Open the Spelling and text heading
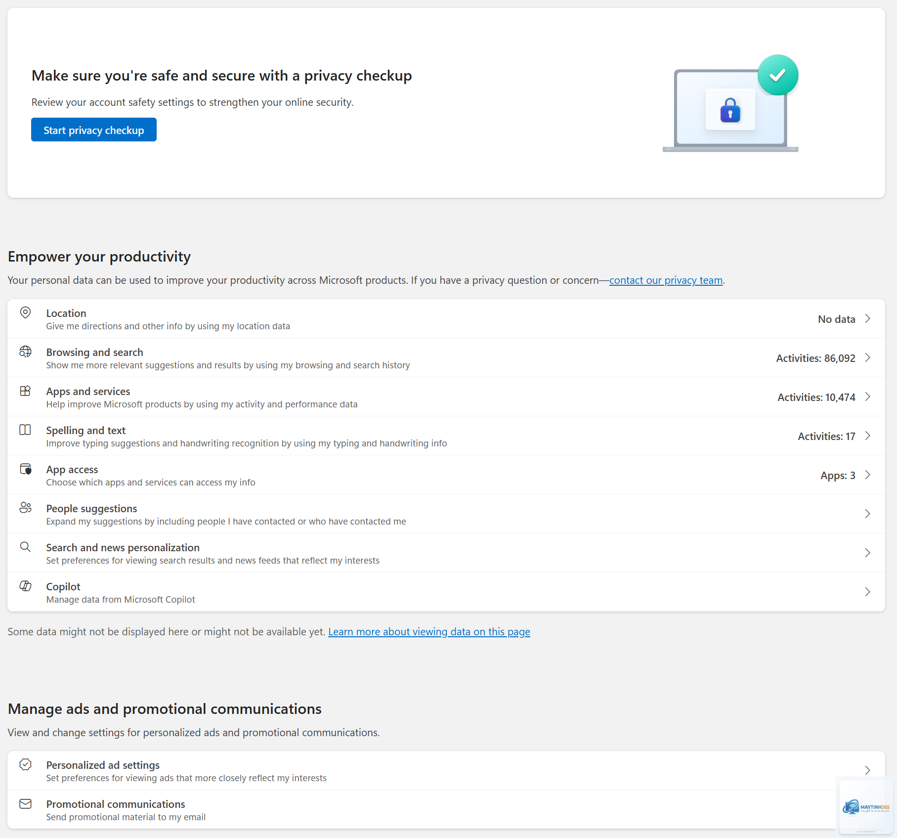 point(86,430)
